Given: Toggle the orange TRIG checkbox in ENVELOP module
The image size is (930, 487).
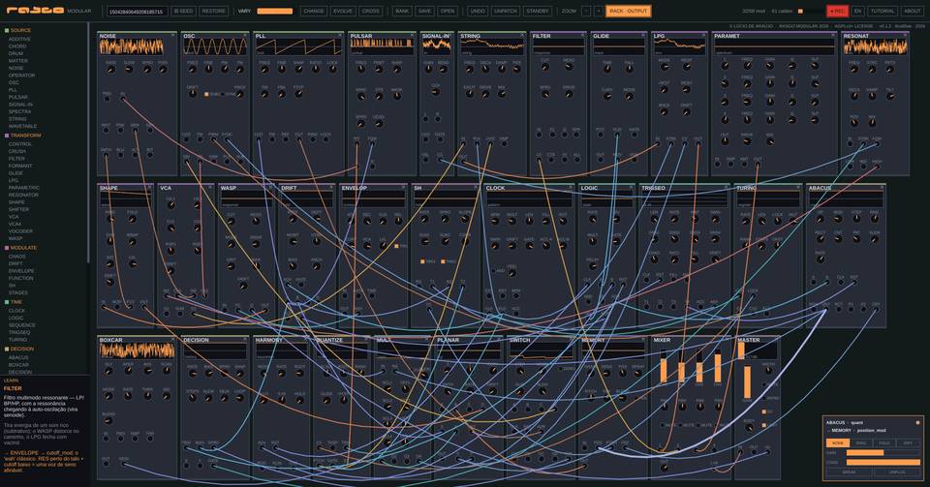Looking at the screenshot, I should click(396, 246).
